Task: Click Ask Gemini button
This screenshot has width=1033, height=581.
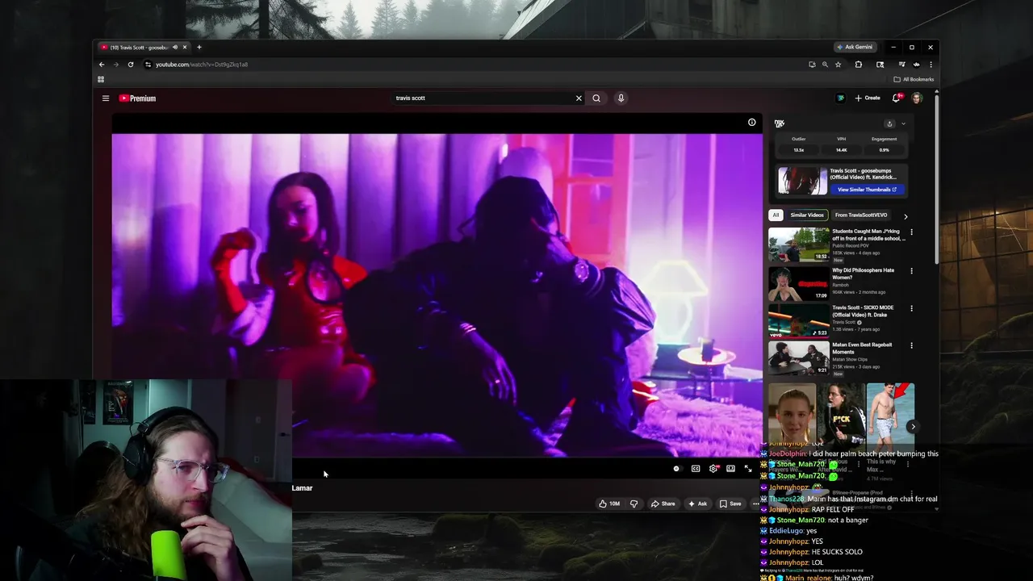Action: [x=855, y=47]
